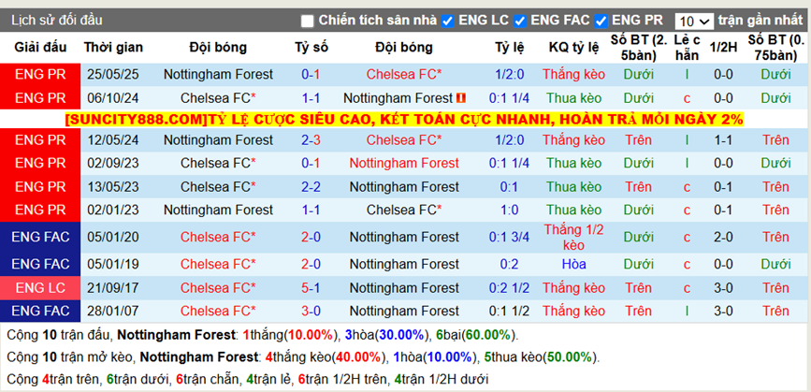Click the "Tỷ số" column header

(x=311, y=47)
